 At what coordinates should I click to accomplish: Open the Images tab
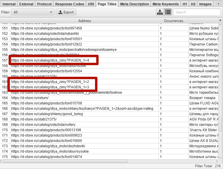[x=205, y=4]
